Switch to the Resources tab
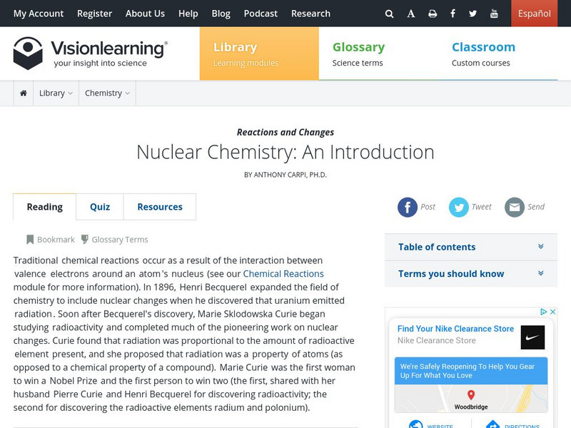This screenshot has width=571, height=428. coord(160,207)
